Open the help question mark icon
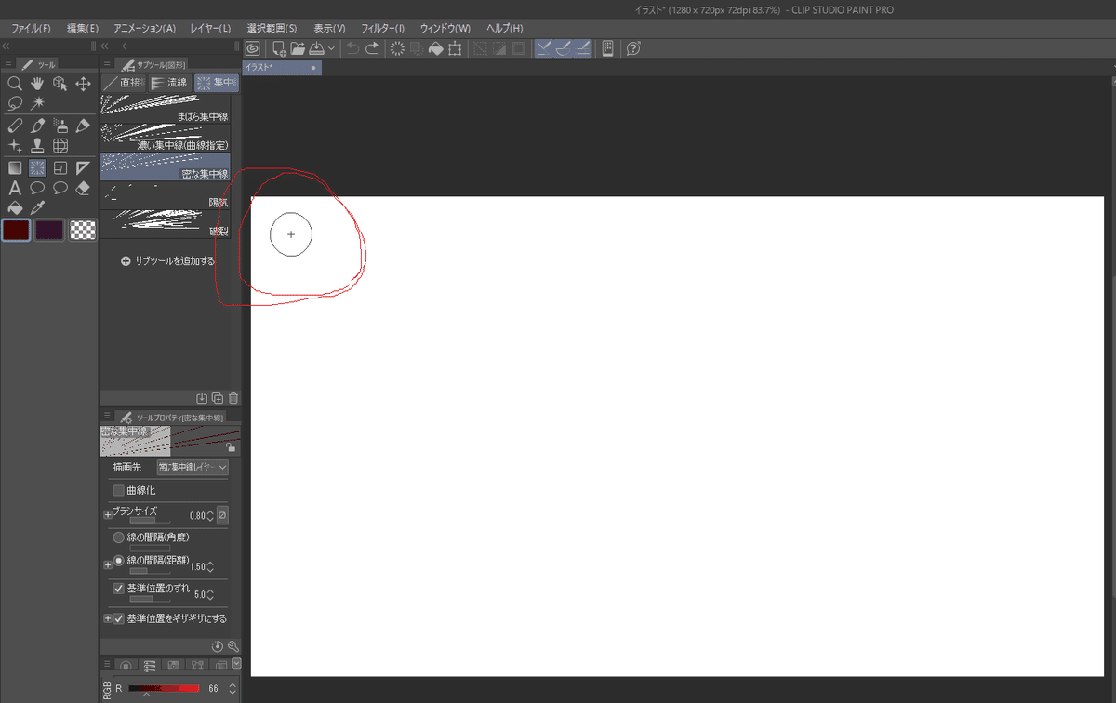Viewport: 1116px width, 703px height. pyautogui.click(x=634, y=48)
